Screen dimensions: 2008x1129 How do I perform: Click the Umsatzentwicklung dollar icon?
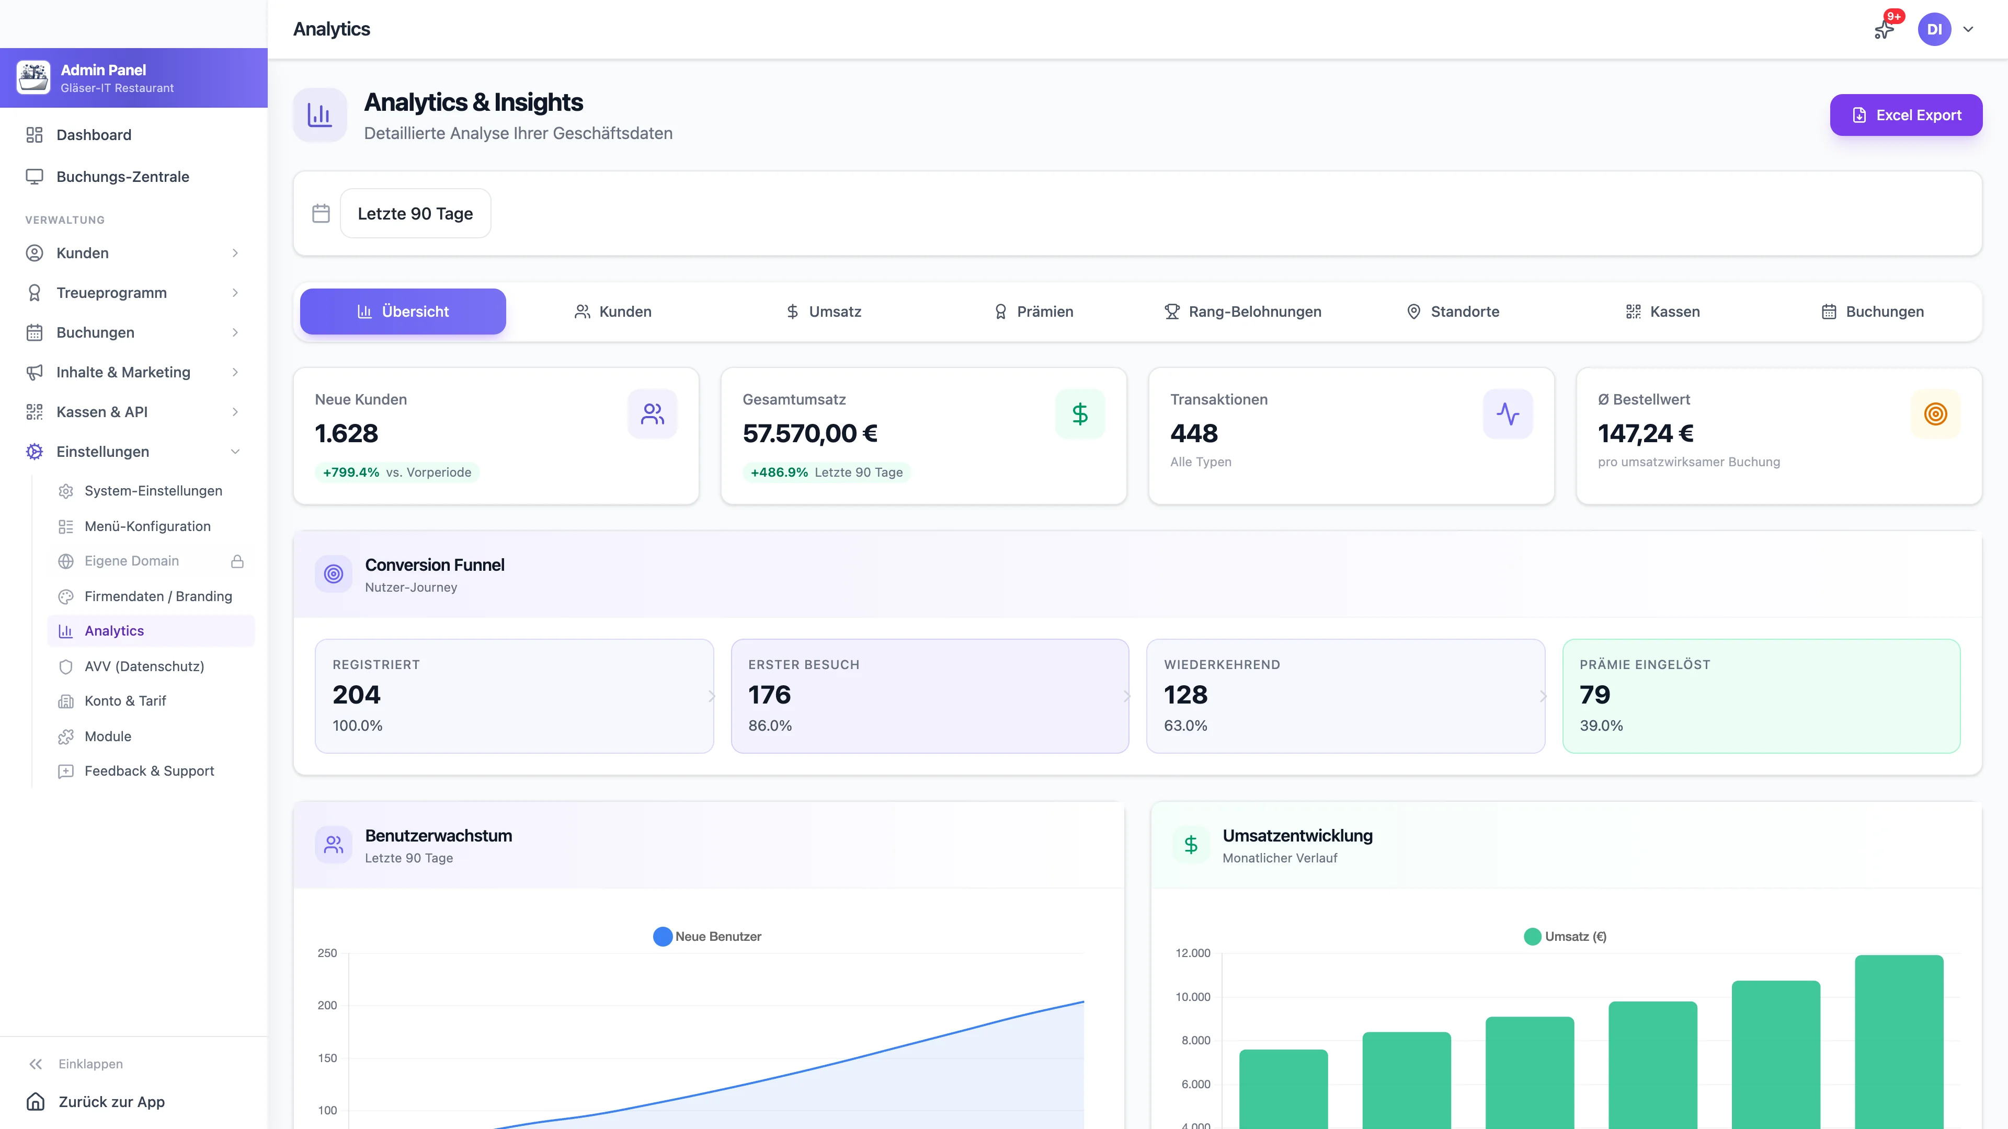[1191, 845]
